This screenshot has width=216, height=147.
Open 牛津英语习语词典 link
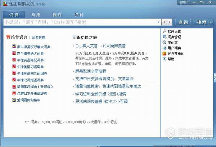point(30,67)
